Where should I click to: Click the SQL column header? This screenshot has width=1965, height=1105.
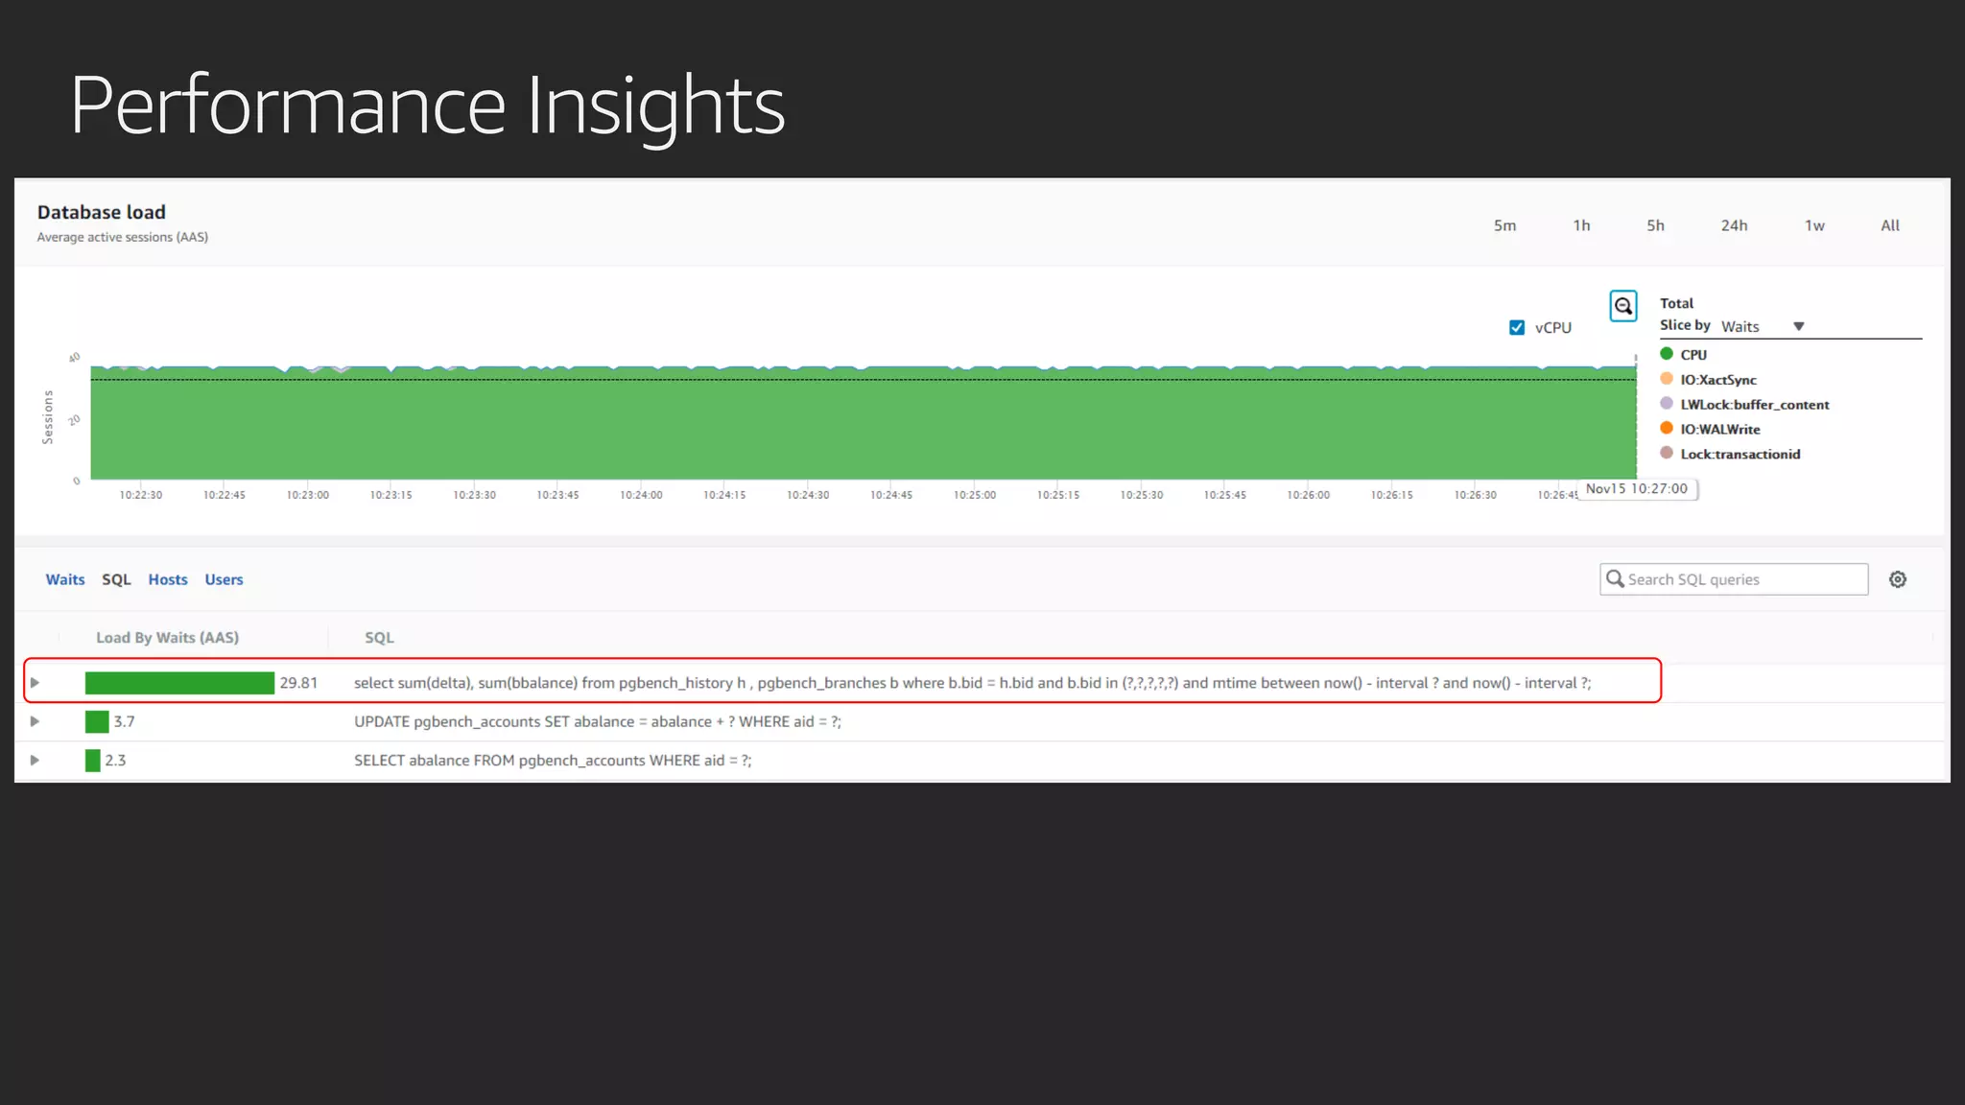pos(379,638)
